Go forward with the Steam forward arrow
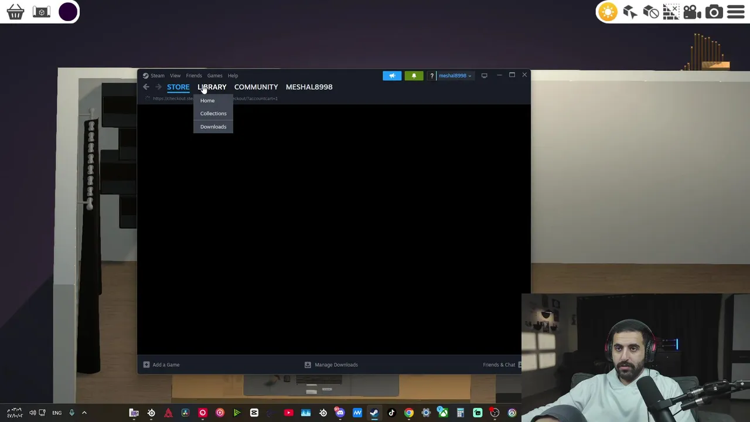The image size is (750, 422). pyautogui.click(x=158, y=87)
